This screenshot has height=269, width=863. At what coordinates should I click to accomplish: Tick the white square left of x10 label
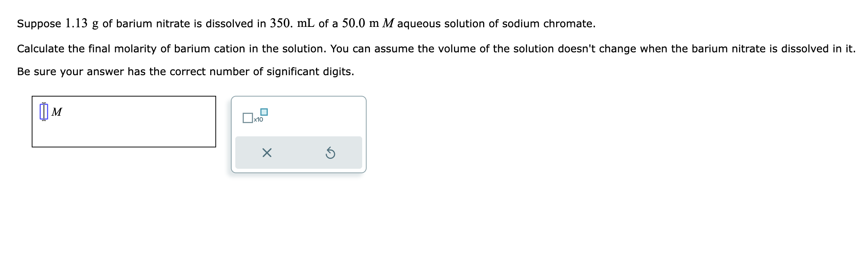click(x=247, y=119)
